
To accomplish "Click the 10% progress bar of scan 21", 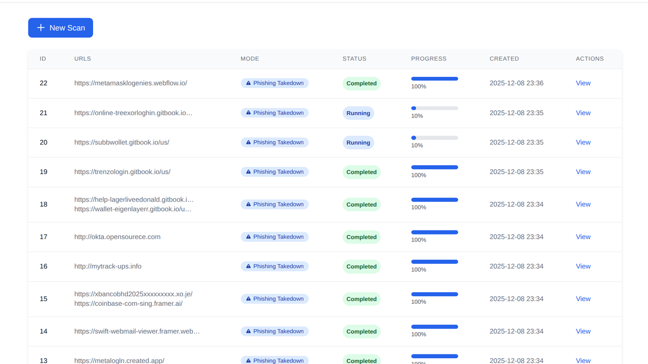I will (x=434, y=108).
